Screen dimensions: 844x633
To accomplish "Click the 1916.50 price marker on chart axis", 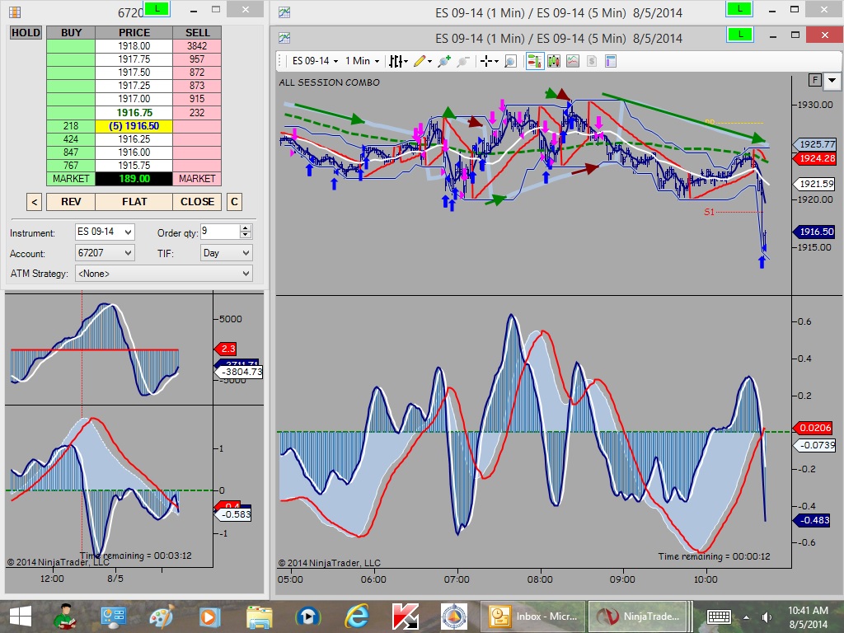I will click(814, 232).
